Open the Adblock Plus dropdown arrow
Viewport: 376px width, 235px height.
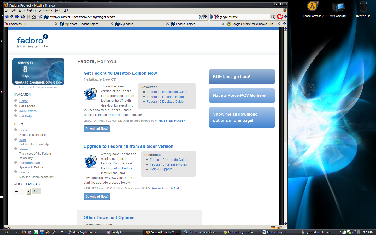point(285,17)
